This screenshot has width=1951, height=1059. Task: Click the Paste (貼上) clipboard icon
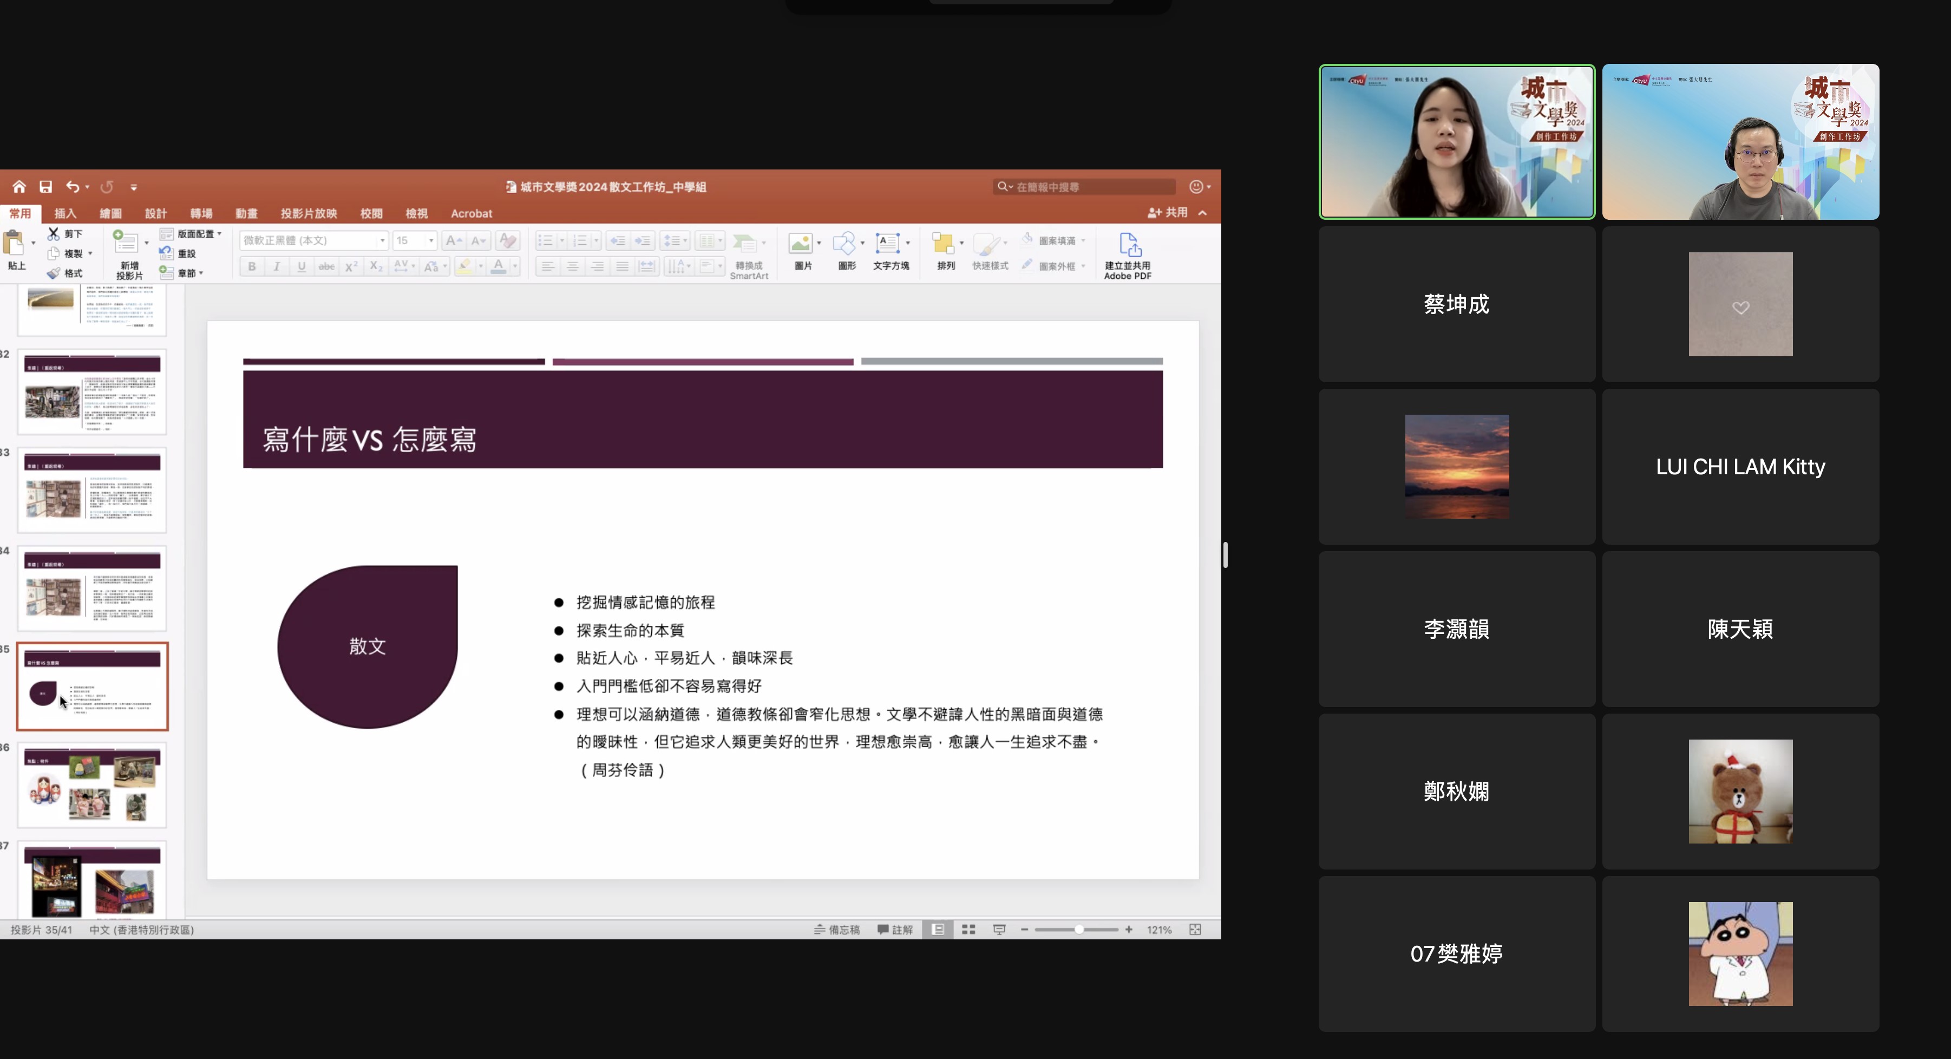[x=14, y=243]
